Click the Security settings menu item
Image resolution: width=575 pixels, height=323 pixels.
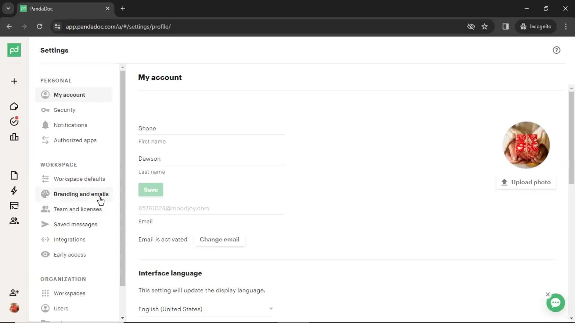point(65,110)
